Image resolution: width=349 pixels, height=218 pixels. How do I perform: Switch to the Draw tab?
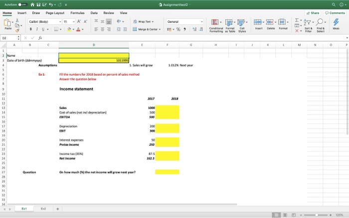pos(36,13)
